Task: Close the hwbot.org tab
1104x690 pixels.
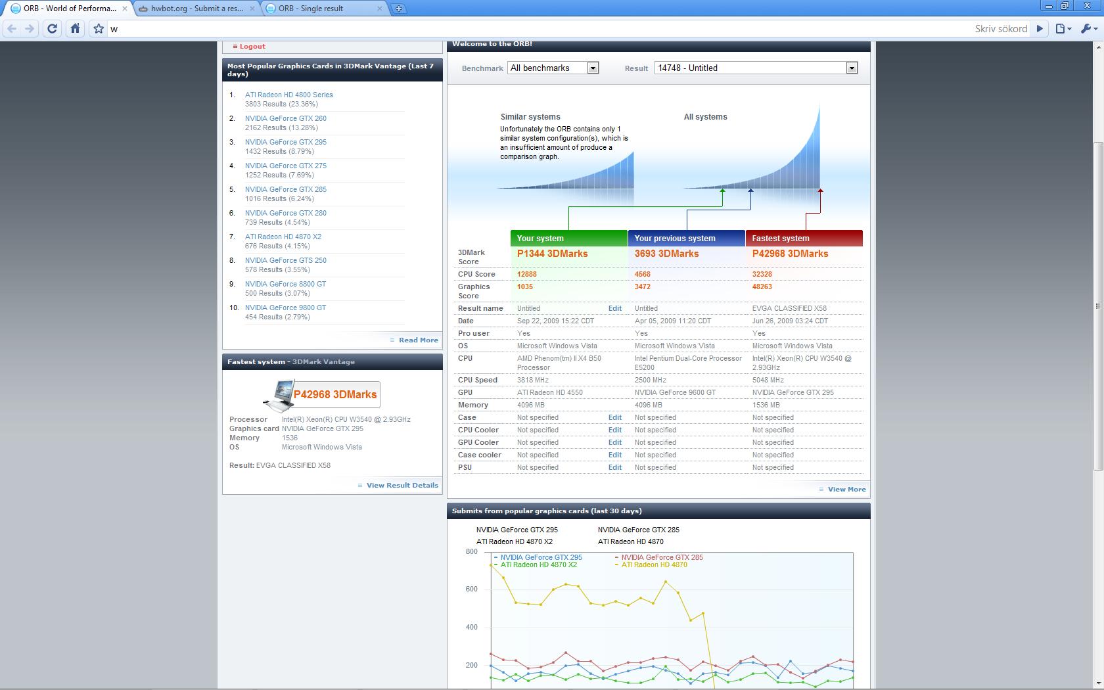Action: tap(252, 9)
